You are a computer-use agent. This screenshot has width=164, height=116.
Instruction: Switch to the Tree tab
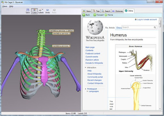[x=96, y=11]
